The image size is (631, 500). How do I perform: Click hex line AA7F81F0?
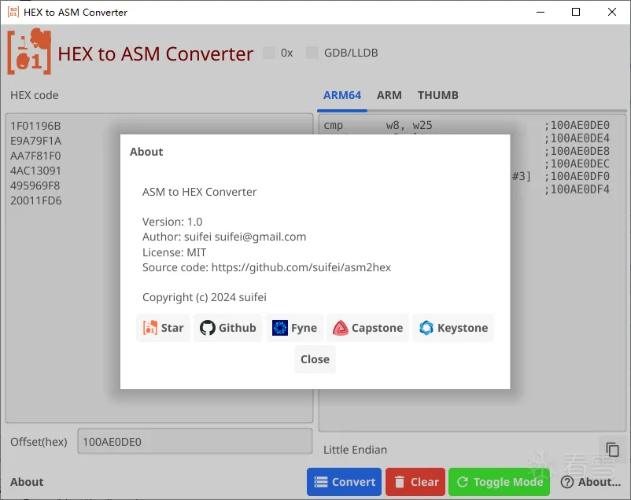coord(35,156)
